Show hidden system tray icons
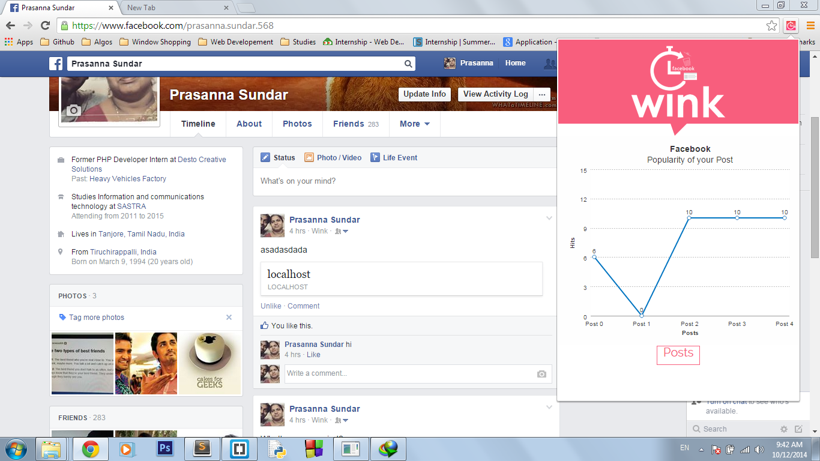820x461 pixels. pos(701,449)
